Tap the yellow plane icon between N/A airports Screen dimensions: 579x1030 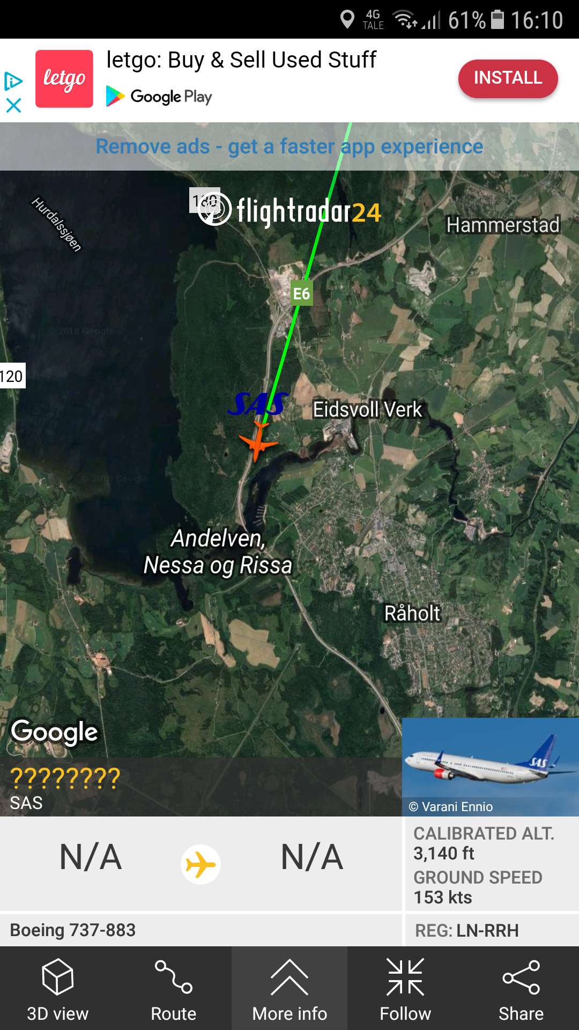click(x=201, y=864)
